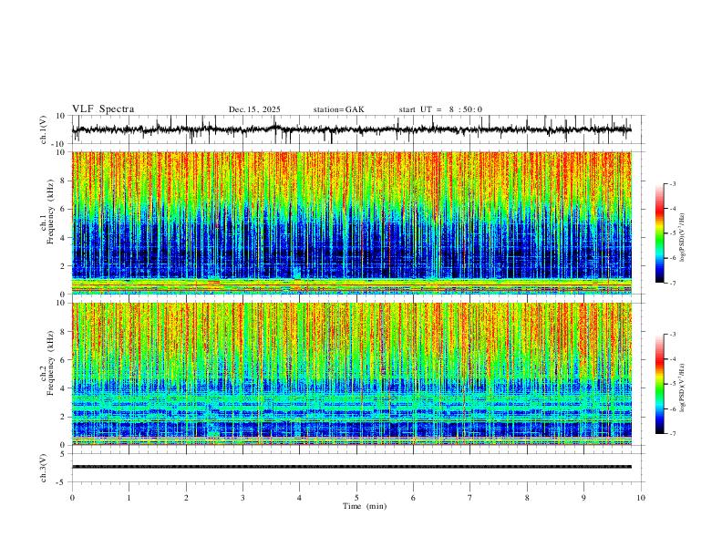
Task: Click the ch.2 log(PSD) colorbar label
Action: pyautogui.click(x=682, y=387)
